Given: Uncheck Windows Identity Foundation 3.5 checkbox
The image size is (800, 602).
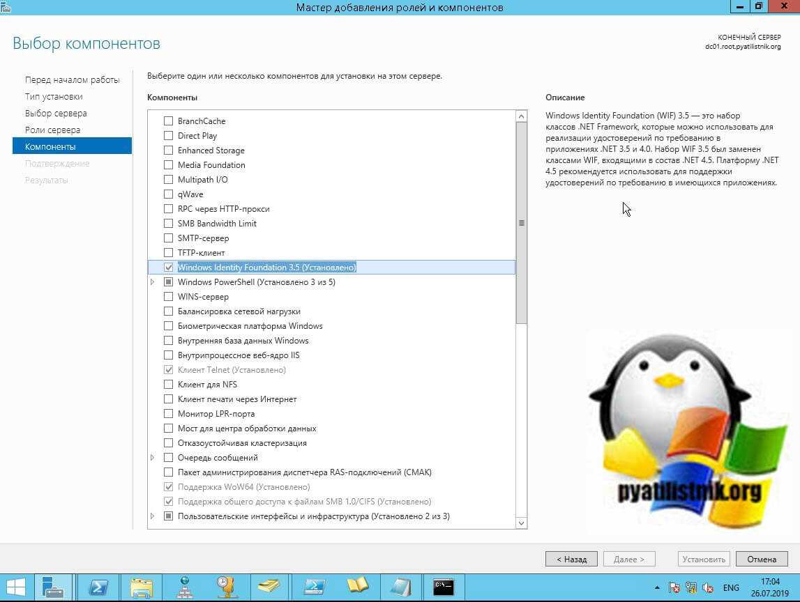Looking at the screenshot, I should tap(168, 268).
